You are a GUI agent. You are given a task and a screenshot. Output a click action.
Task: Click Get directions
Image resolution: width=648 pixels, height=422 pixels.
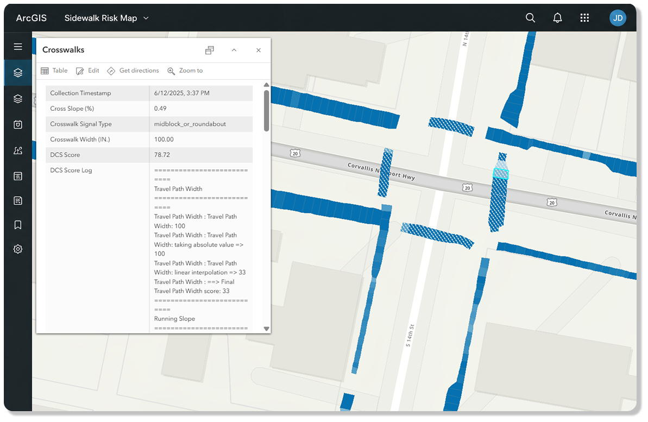pyautogui.click(x=133, y=71)
